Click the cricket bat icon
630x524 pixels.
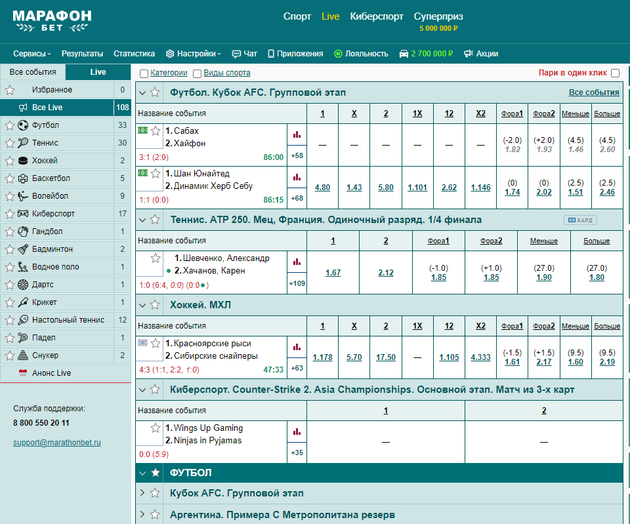pos(23,302)
